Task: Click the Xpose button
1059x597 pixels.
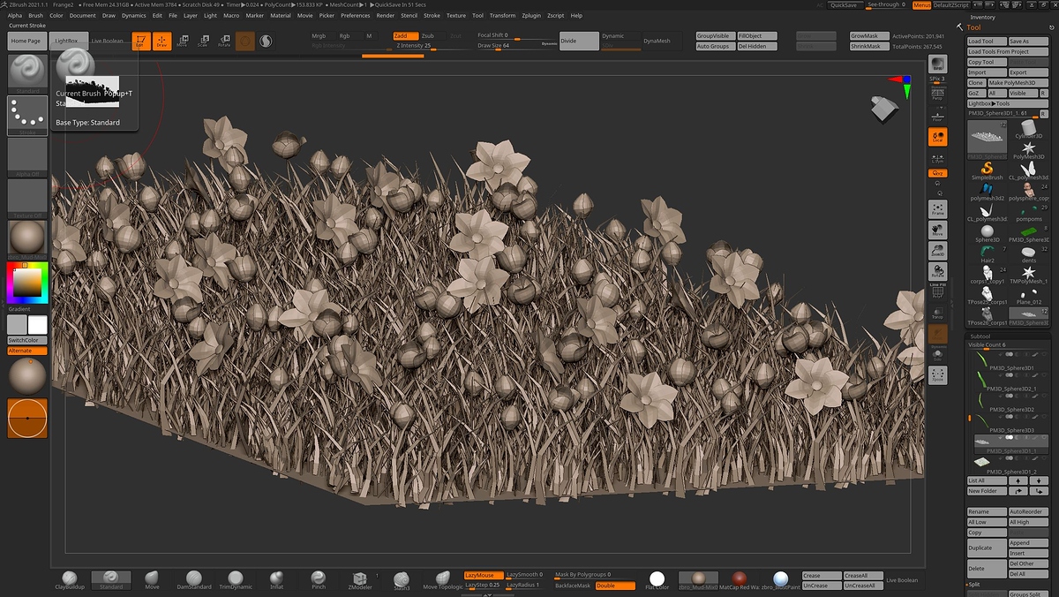Action: point(937,375)
